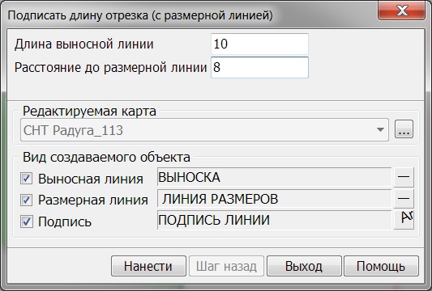Uncheck the Выносная линия checkbox

point(27,179)
